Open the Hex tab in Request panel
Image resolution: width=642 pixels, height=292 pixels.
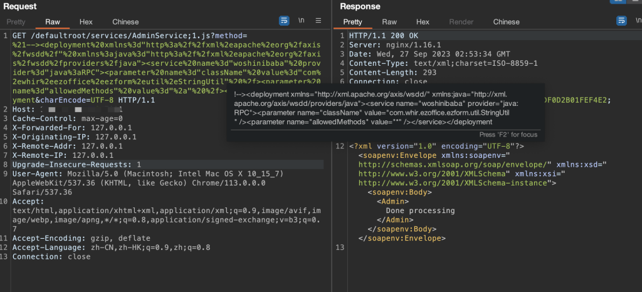[86, 22]
